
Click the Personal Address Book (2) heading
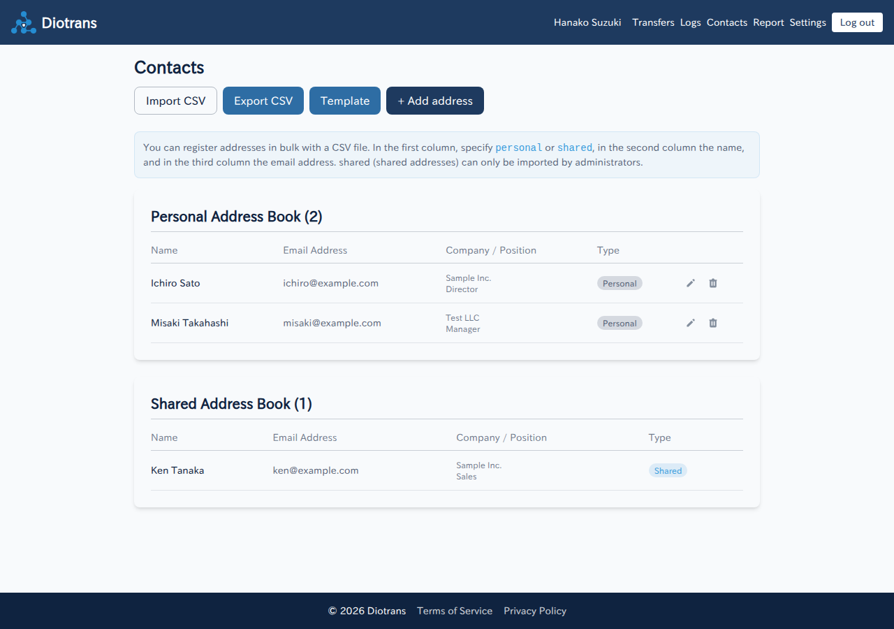point(237,217)
